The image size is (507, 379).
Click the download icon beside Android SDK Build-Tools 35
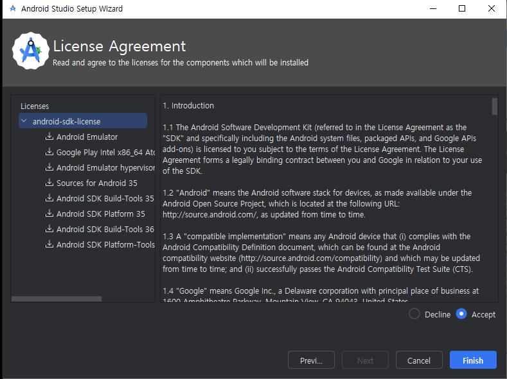coord(49,198)
